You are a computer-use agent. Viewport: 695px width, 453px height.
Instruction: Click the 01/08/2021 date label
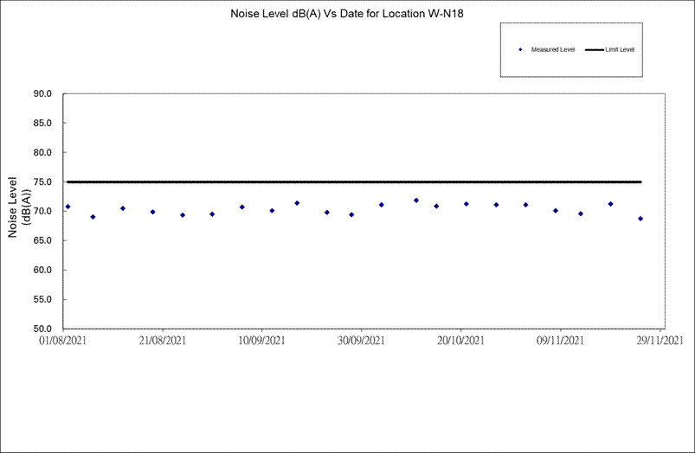click(62, 341)
